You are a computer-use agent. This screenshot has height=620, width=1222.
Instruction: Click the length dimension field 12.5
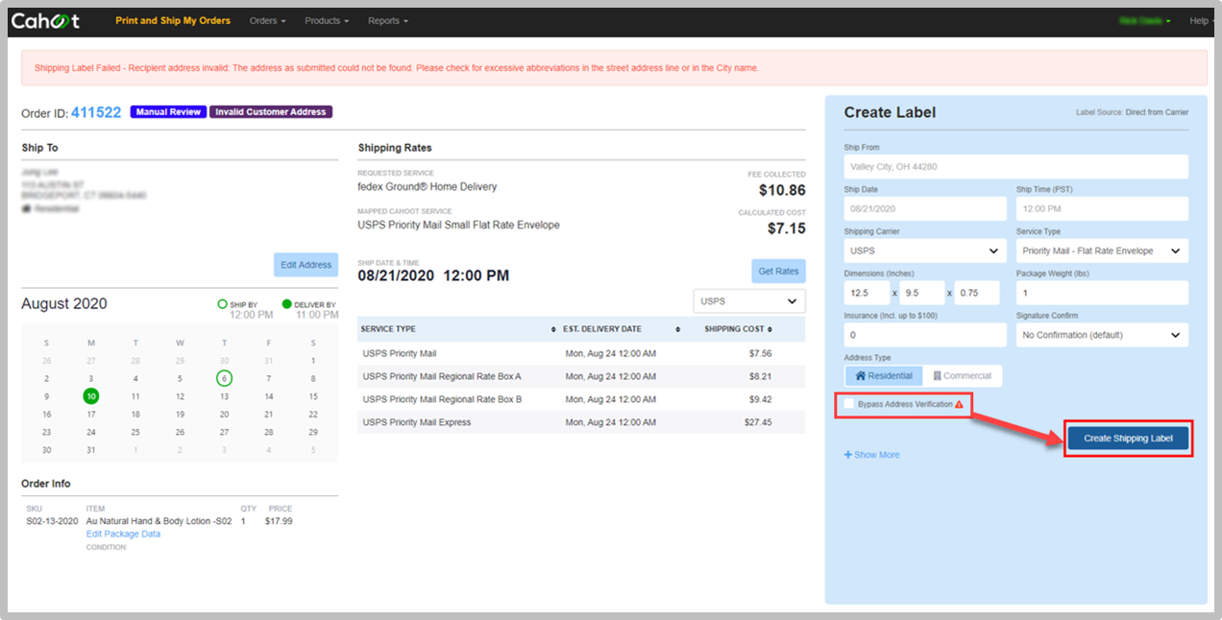click(x=868, y=293)
